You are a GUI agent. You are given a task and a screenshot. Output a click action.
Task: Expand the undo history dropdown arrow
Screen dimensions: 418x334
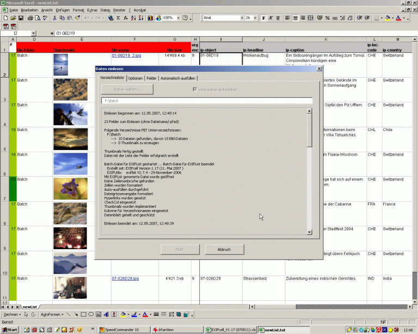tap(92, 18)
